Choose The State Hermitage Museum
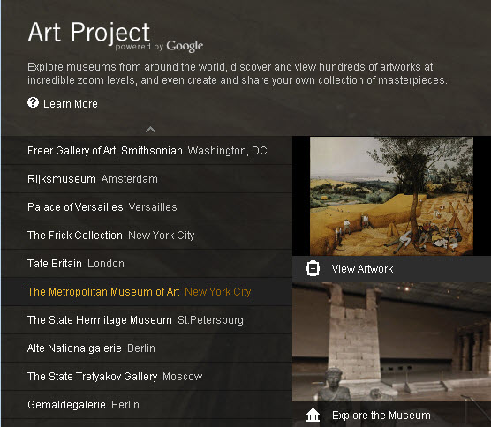Image resolution: width=491 pixels, height=427 pixels. pyautogui.click(x=147, y=319)
